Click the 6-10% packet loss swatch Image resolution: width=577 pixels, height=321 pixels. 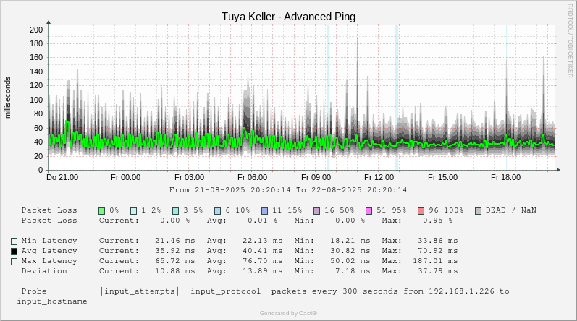coord(217,211)
